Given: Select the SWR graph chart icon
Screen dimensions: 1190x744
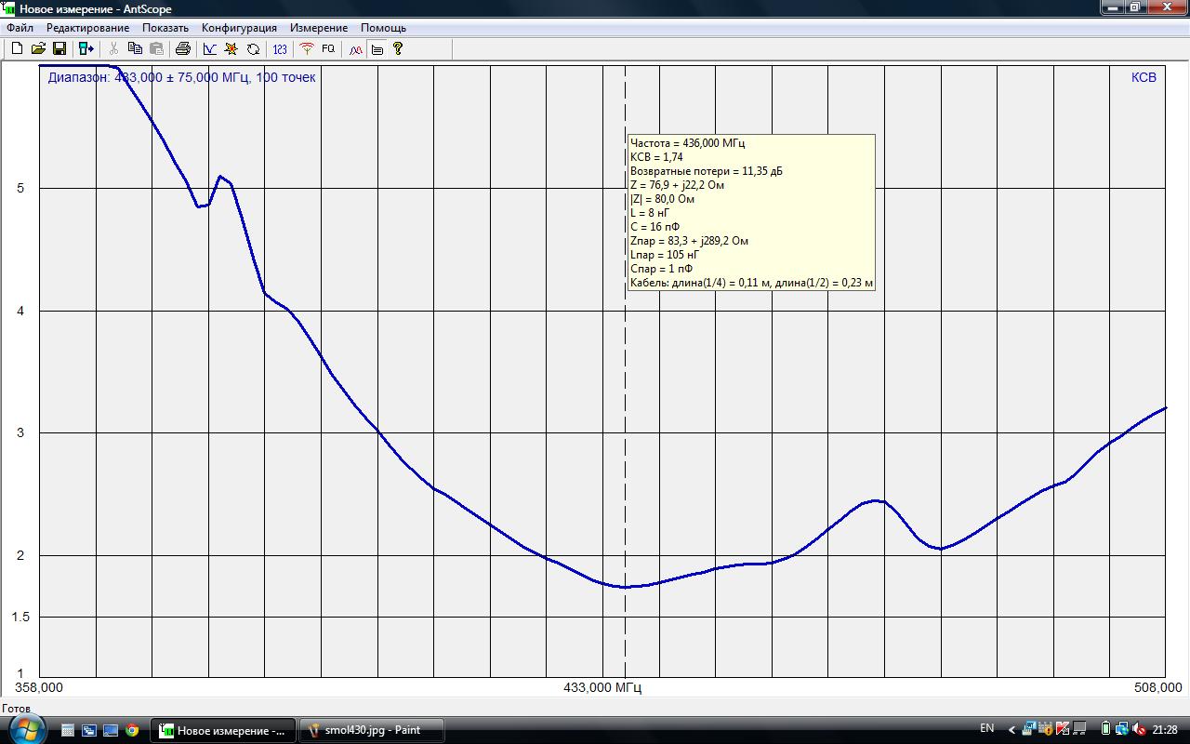Looking at the screenshot, I should (x=210, y=49).
